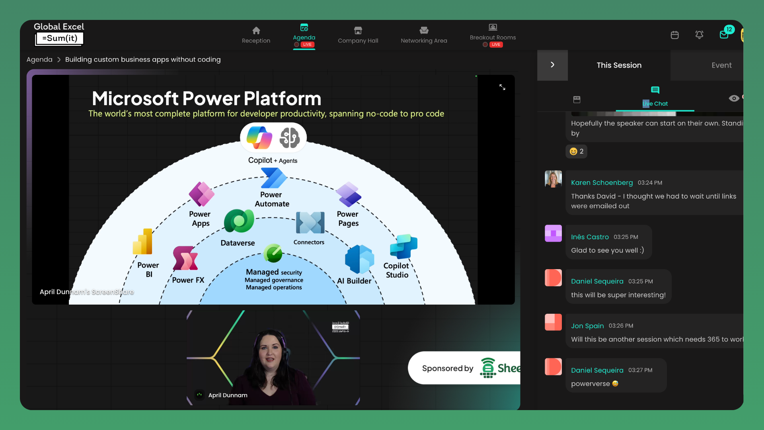Switch to the Event tab
Screen dimensions: 764x430
pos(721,65)
